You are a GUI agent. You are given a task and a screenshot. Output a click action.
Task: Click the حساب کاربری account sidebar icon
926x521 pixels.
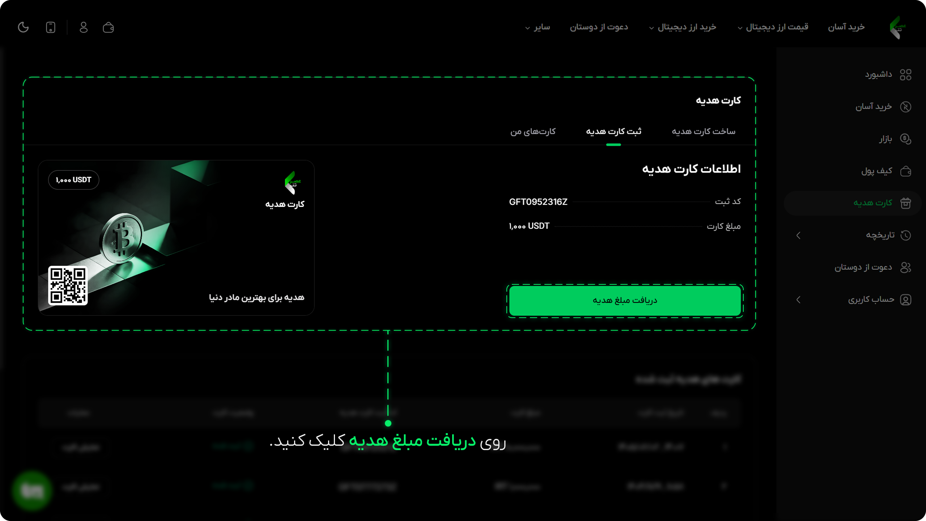tap(905, 300)
